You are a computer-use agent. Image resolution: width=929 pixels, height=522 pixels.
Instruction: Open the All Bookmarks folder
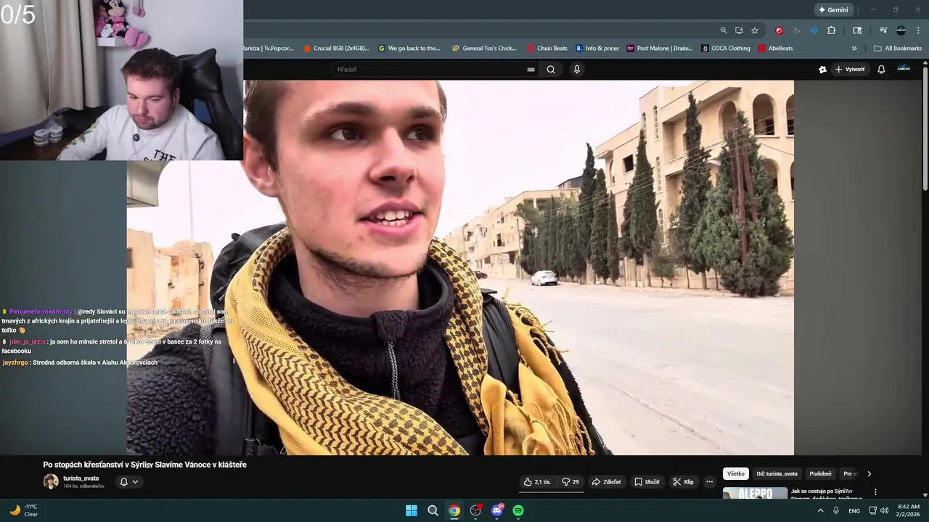tap(898, 49)
